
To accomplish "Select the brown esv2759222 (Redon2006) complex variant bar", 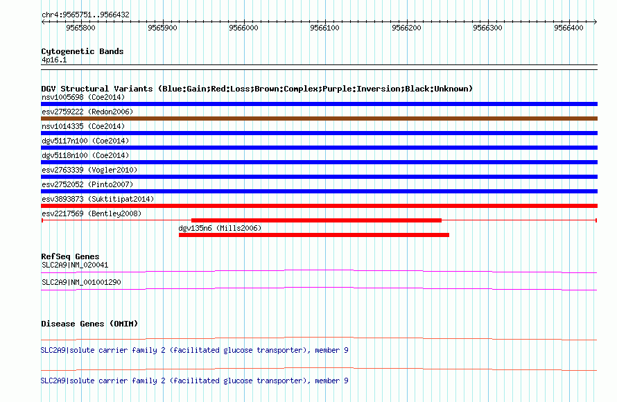I will (319, 119).
